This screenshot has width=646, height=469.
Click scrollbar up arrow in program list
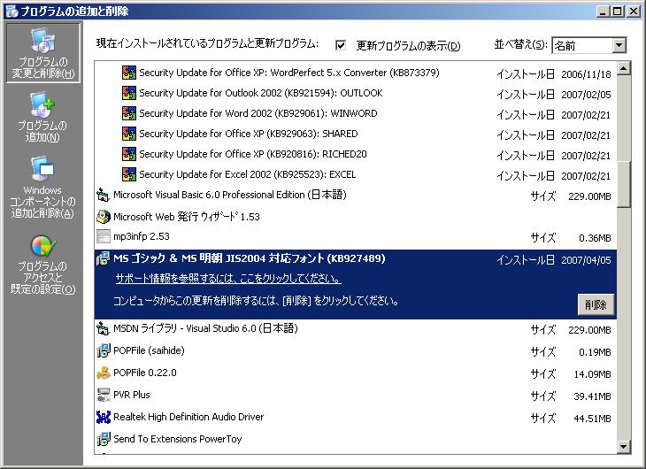pyautogui.click(x=624, y=69)
